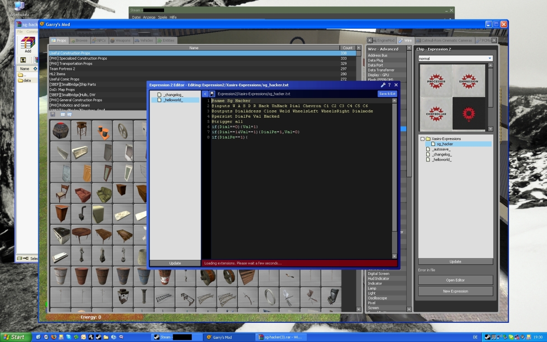Image resolution: width=547 pixels, height=342 pixels.
Task: Open the Windows Start menu
Action: [15, 337]
